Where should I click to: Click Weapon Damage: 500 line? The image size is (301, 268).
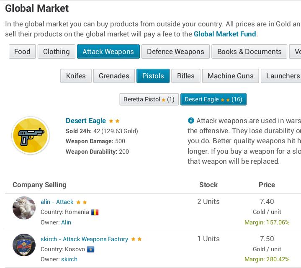[x=95, y=141]
